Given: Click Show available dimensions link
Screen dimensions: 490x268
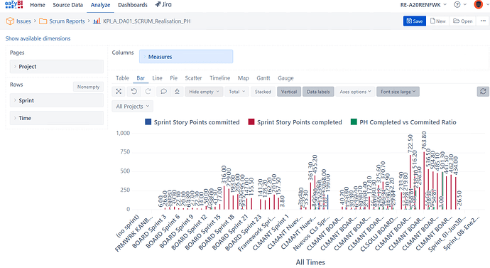Looking at the screenshot, I should tap(38, 38).
